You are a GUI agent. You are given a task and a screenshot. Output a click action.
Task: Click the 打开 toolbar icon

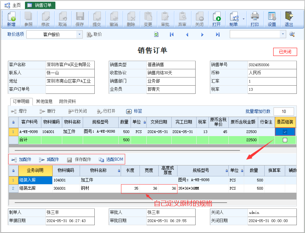[216, 19]
